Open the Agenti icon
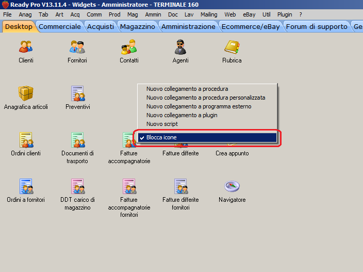The image size is (363, 272). click(x=180, y=47)
